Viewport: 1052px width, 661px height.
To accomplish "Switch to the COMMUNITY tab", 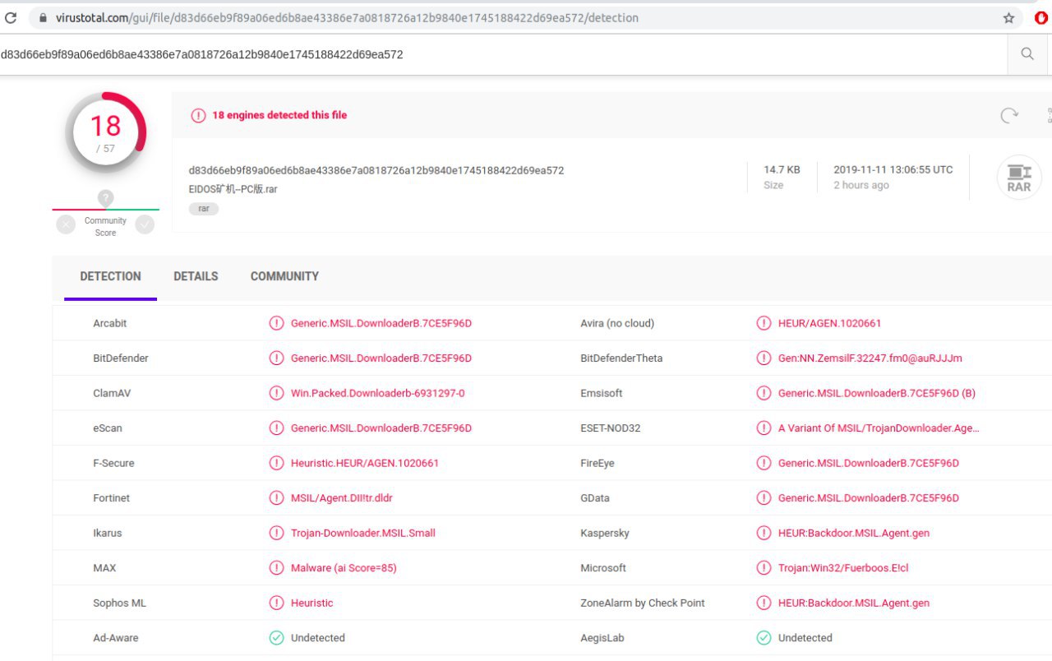I will (x=284, y=276).
